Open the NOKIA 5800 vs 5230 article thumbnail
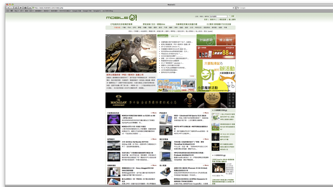Image resolution: width=333 pixels, height=187 pixels. (x=113, y=119)
